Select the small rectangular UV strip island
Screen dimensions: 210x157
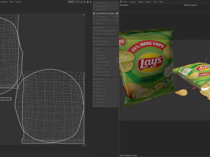point(6,99)
